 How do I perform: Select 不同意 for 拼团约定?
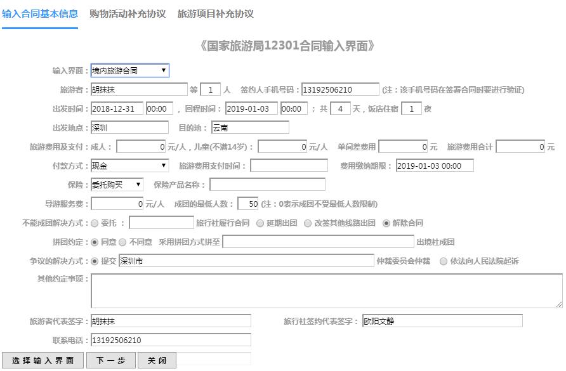pos(122,242)
